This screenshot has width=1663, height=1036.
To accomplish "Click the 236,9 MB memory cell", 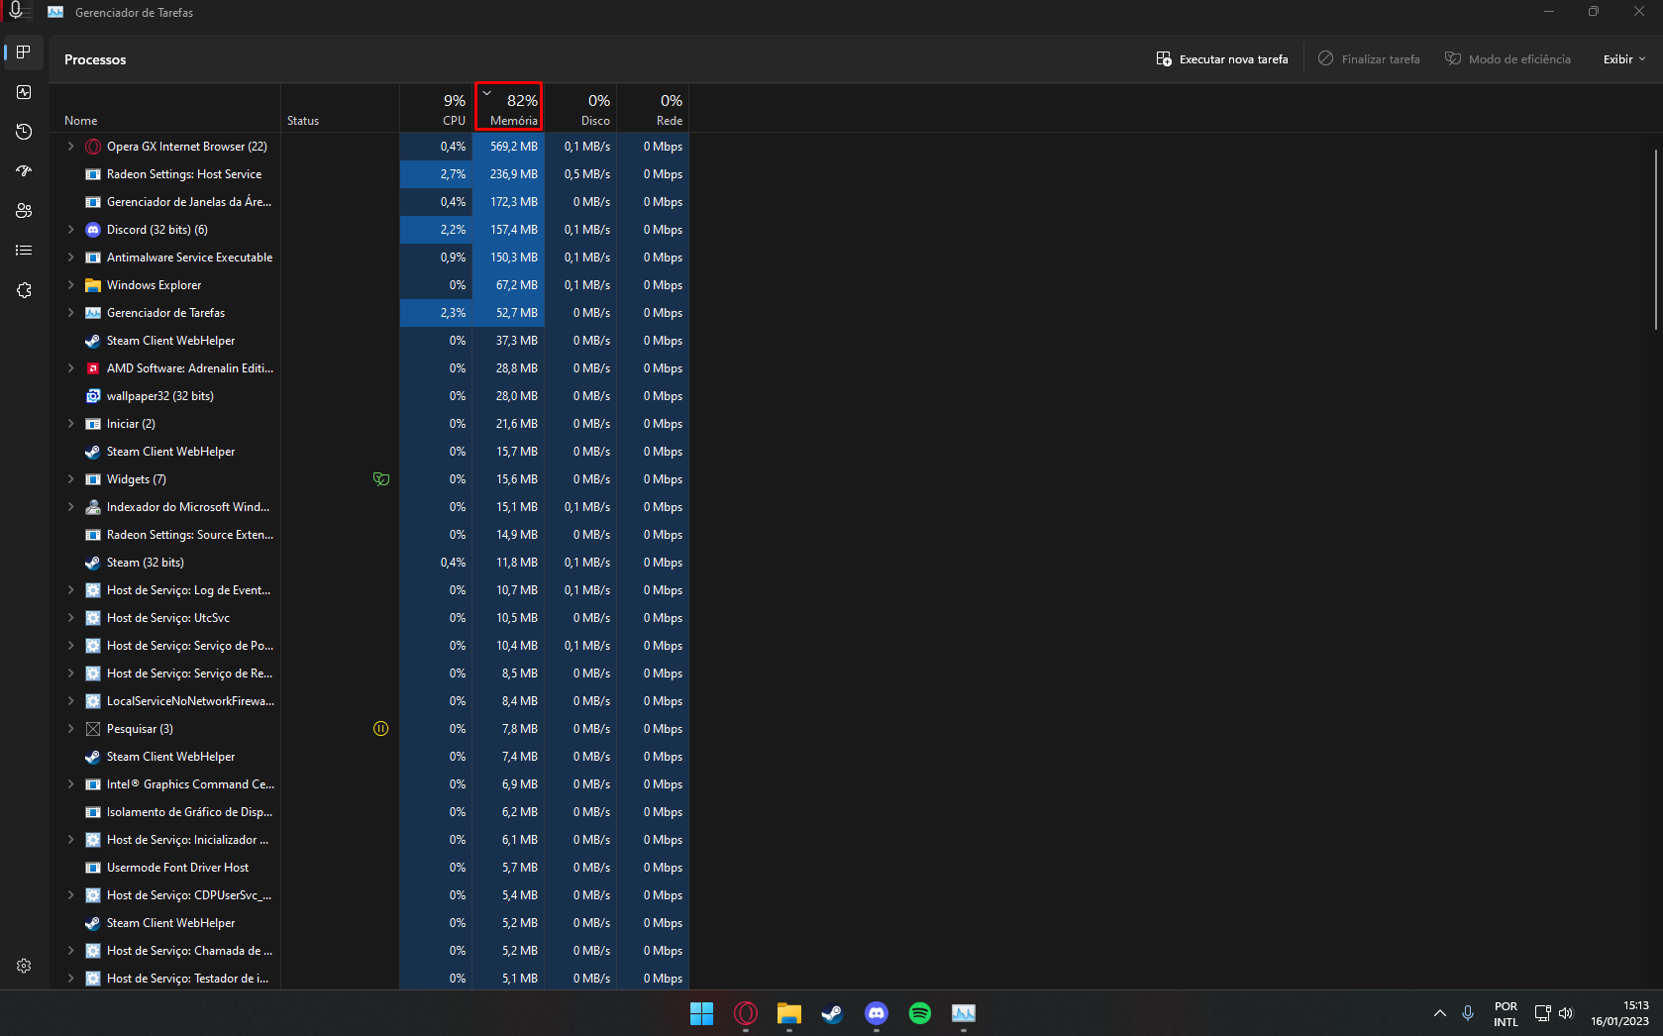I will point(509,174).
